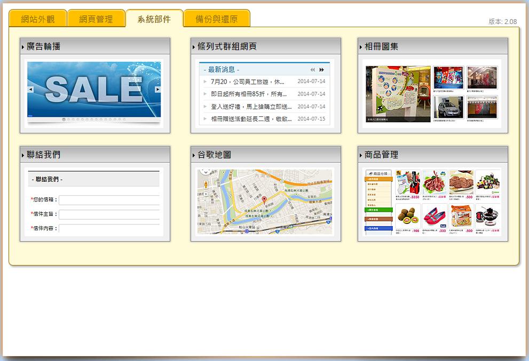Open the 網頁管理 tab
The image size is (529, 361).
tap(96, 19)
